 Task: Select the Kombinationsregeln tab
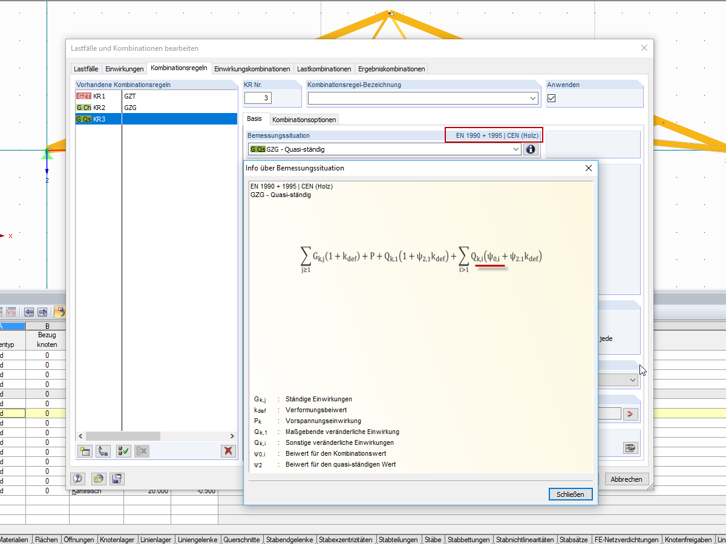pos(179,68)
